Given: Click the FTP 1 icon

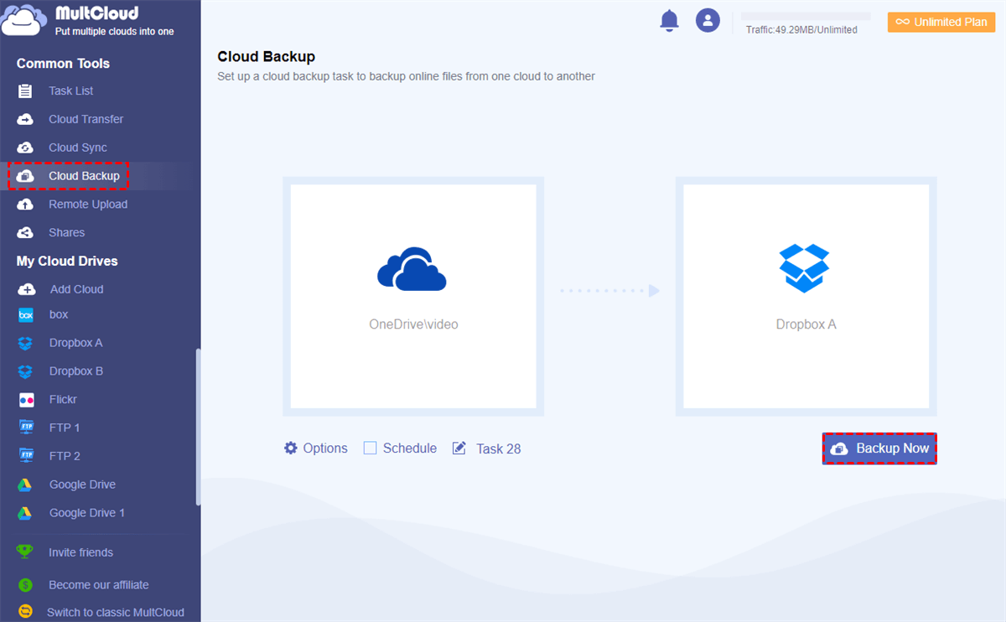Looking at the screenshot, I should (26, 428).
